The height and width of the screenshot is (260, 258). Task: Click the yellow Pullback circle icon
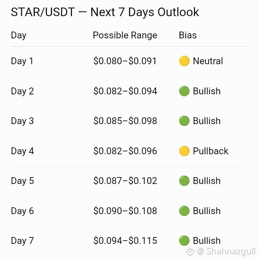coord(184,151)
